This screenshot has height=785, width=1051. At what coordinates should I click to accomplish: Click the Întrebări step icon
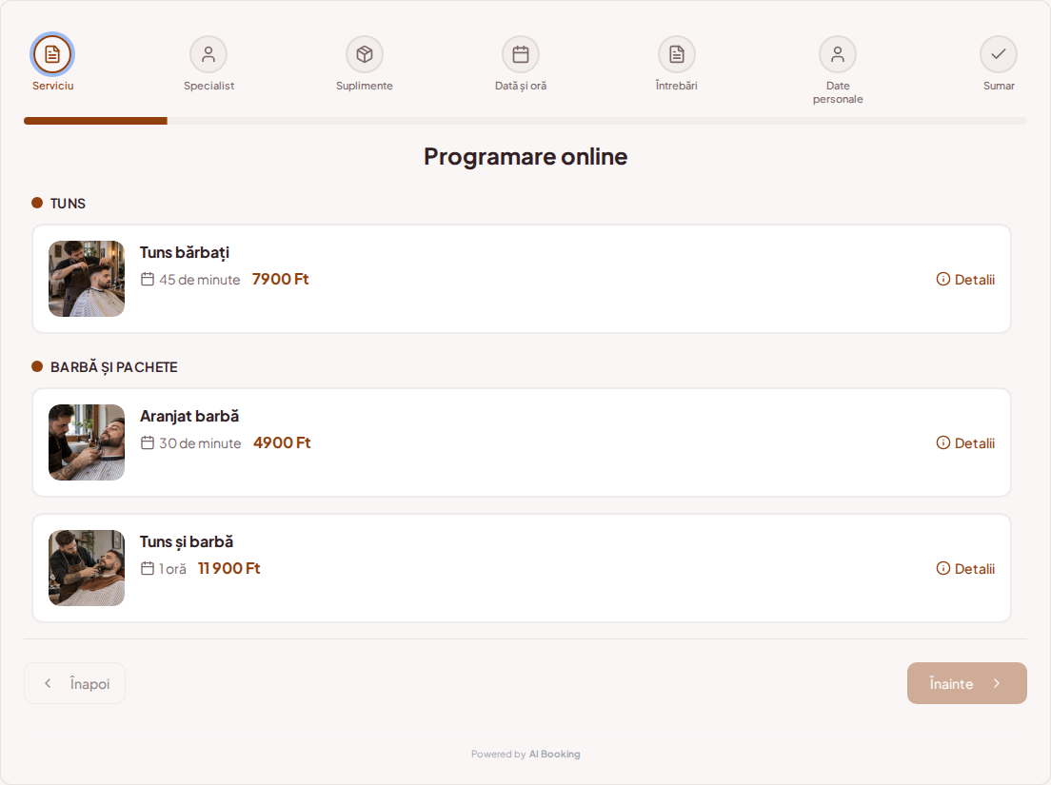[x=677, y=54]
